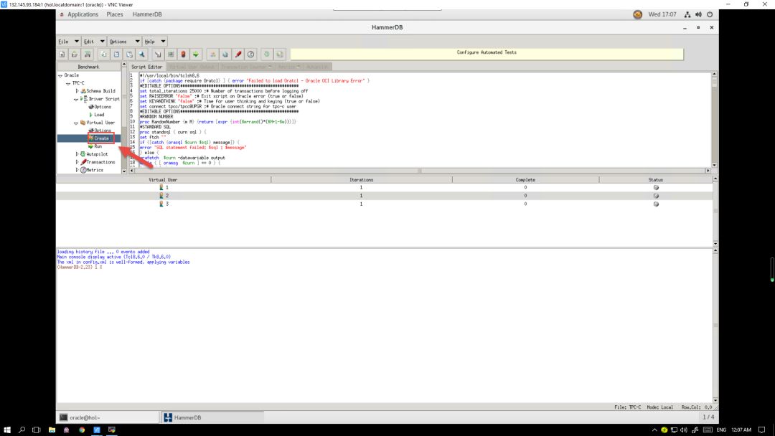Image resolution: width=775 pixels, height=436 pixels.
Task: Click the green arrow run icon in toolbar
Action: click(196, 54)
